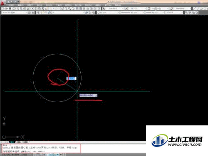The height and width of the screenshot is (156, 208).
Task: Click the dynamic radius input box
Action: 71,79
